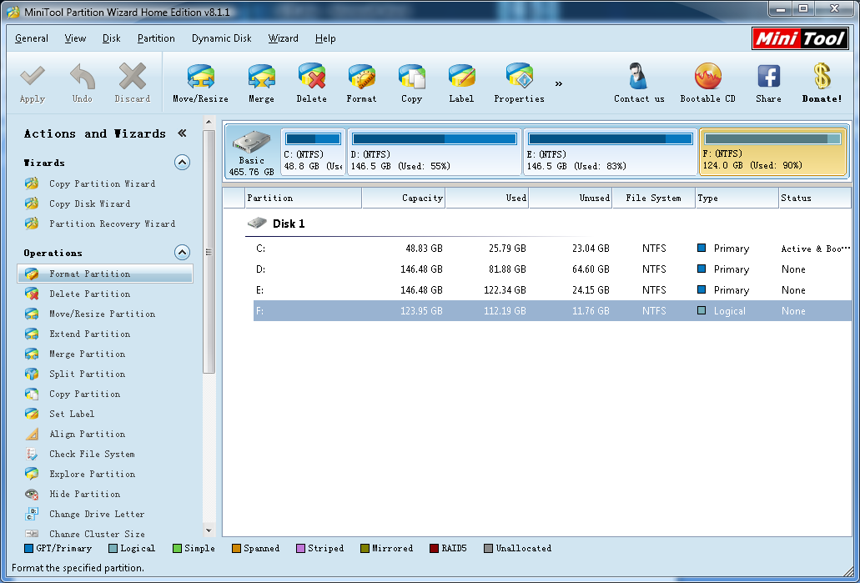Viewport: 860px width, 583px height.
Task: Click the Label toolbar icon
Action: [x=461, y=76]
